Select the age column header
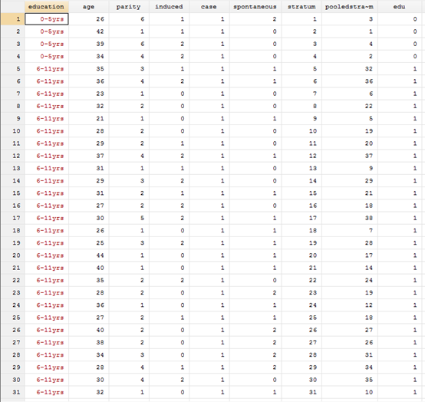 (88, 7)
